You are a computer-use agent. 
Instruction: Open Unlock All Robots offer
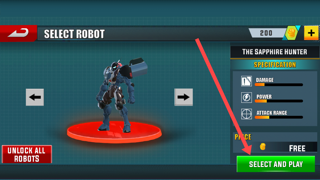tap(27, 154)
